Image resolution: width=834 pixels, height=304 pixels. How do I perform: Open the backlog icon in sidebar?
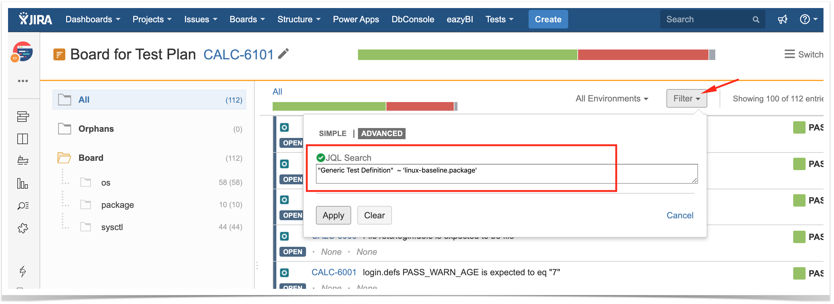[23, 117]
